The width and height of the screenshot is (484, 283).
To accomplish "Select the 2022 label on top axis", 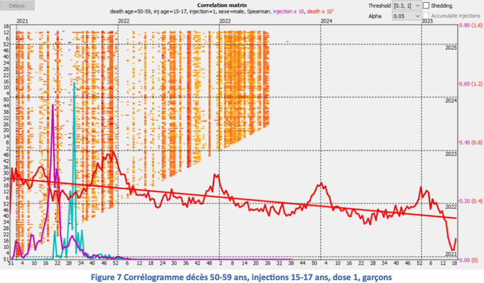I will (124, 21).
